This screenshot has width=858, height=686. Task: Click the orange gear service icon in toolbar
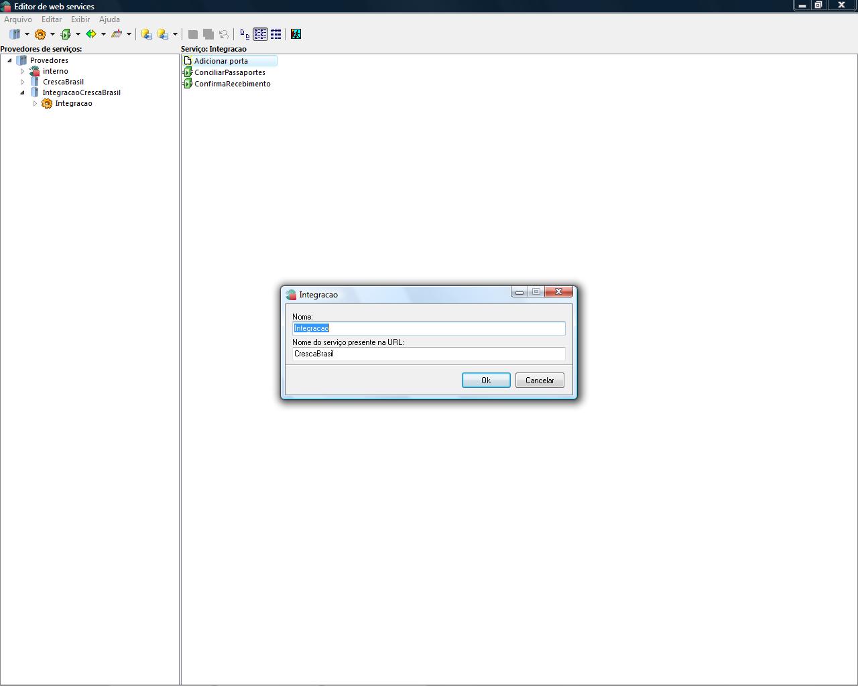[40, 34]
